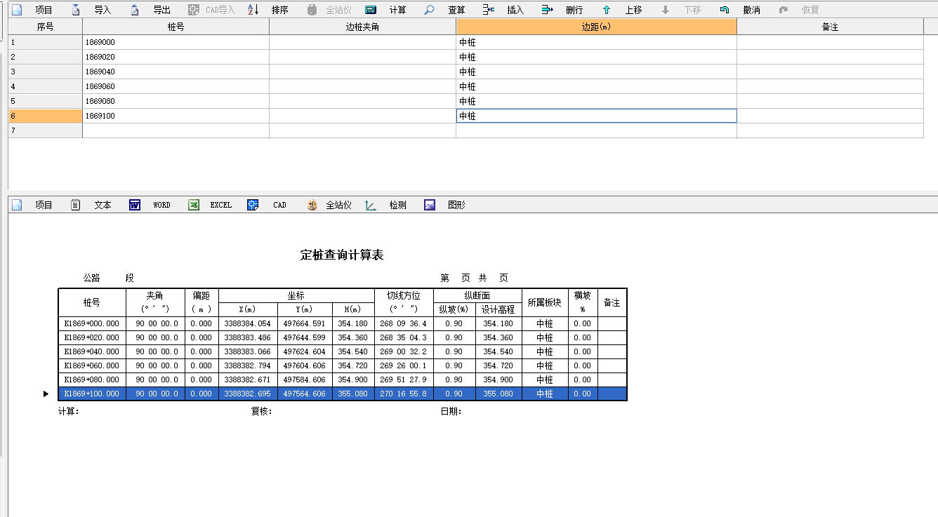Click the 检测 chart icon
The width and height of the screenshot is (938, 517).
click(x=371, y=205)
